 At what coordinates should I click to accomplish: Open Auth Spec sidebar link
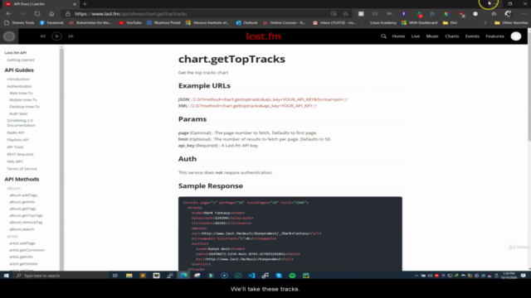point(18,113)
